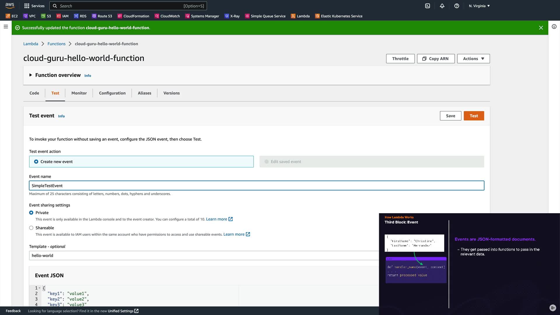Select Shareable event sharing setting

tap(31, 228)
